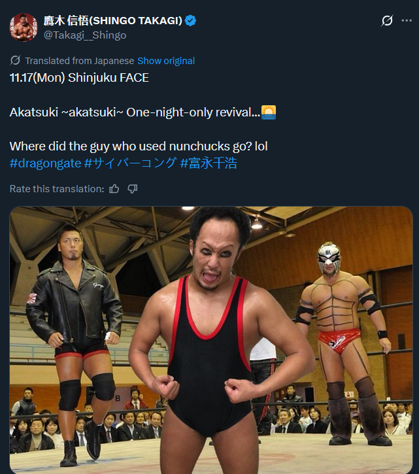Screen dimensions: 419x474
Task: Open the #富永千浩 hashtag
Action: pos(209,163)
